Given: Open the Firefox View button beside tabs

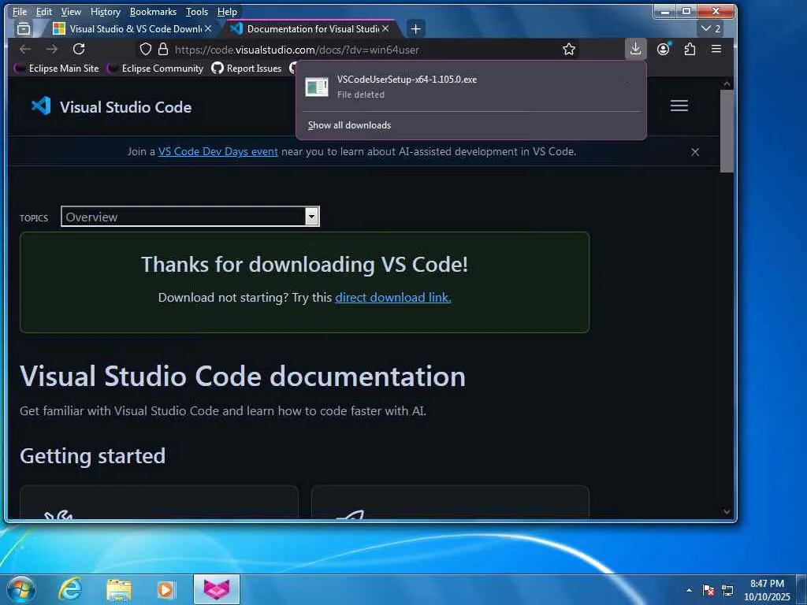Looking at the screenshot, I should click(24, 29).
